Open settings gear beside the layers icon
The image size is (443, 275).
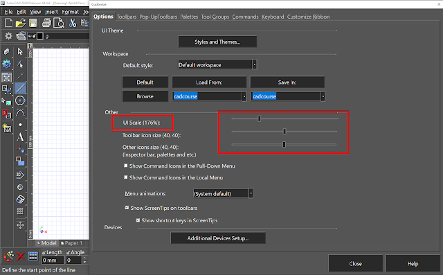(8, 36)
